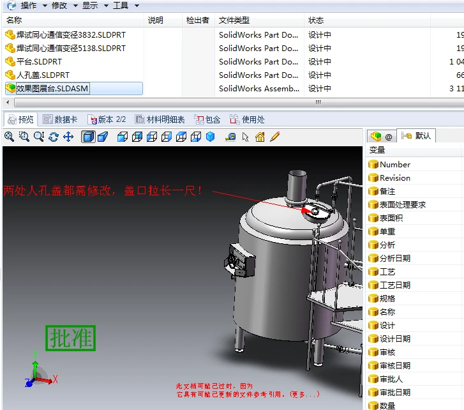This screenshot has height=410, width=464.
Task: Sort by the 检出者 column header
Action: click(x=198, y=20)
